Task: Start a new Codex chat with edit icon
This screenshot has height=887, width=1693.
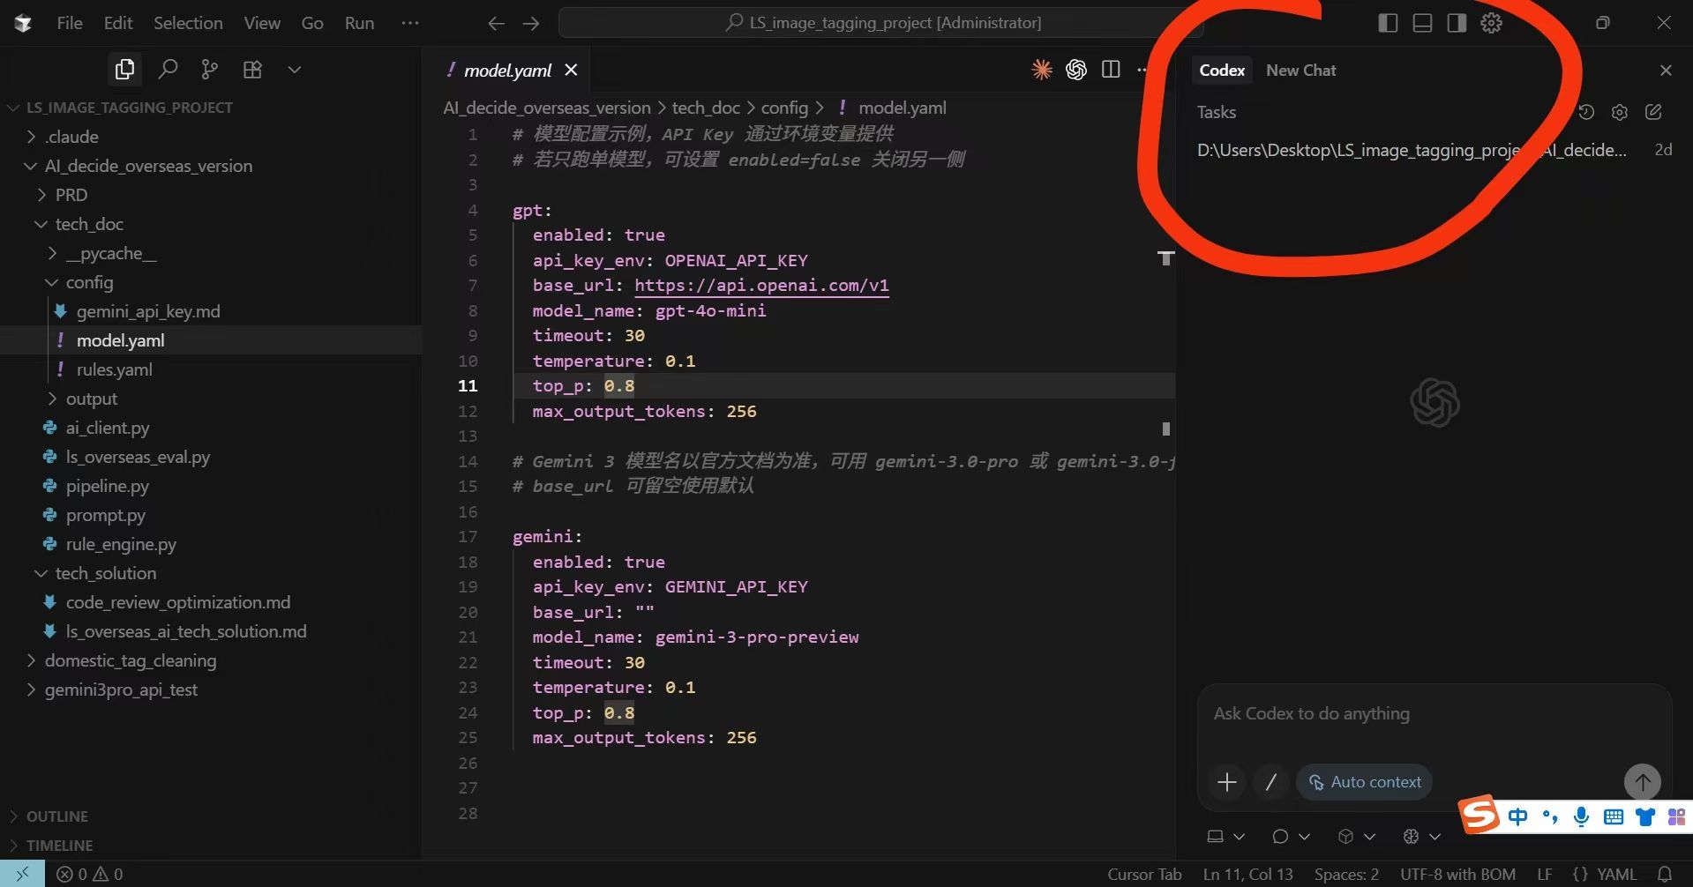Action: pyautogui.click(x=1653, y=112)
